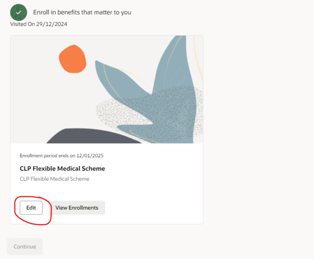
Task: Select the bold CLP Flexible Medical Scheme title
Action: [x=62, y=168]
